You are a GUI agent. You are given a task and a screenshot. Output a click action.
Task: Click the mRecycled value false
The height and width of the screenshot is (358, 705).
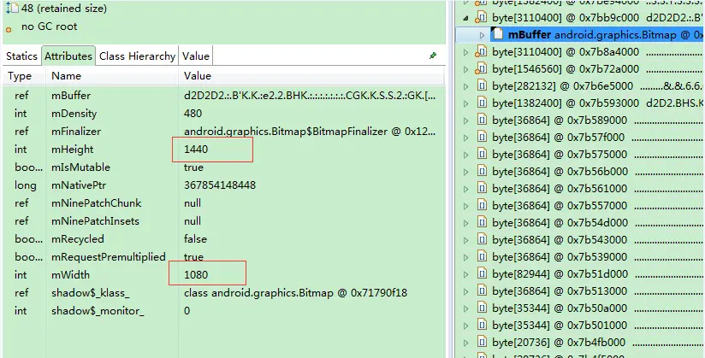tap(195, 239)
